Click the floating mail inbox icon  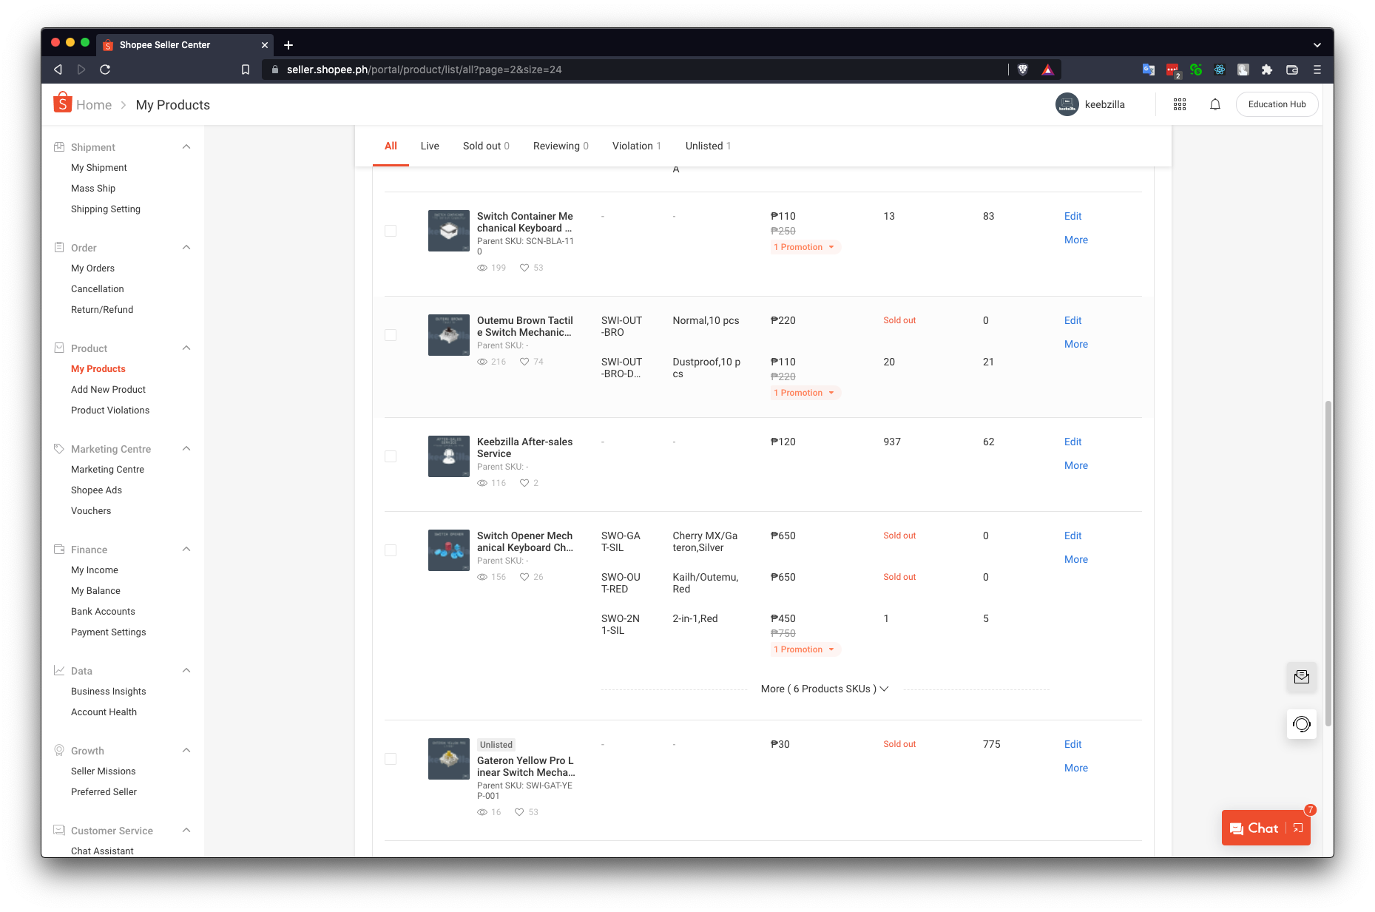[1302, 677]
